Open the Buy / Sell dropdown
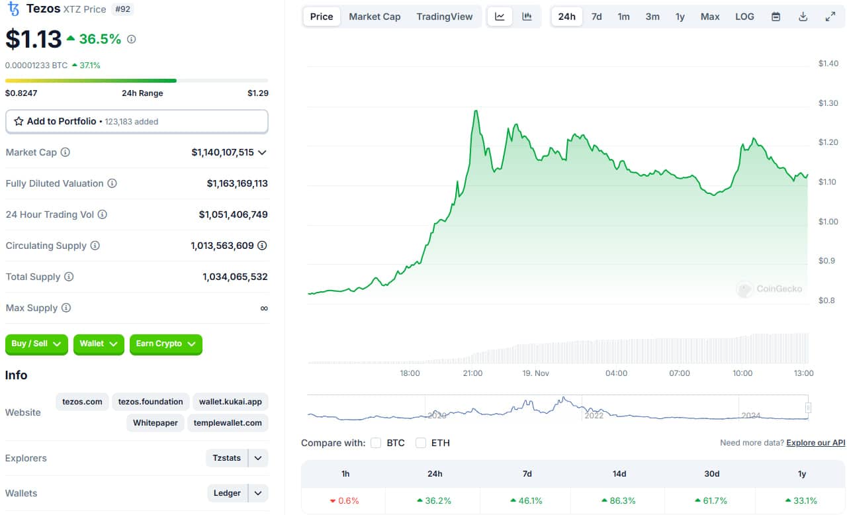The image size is (847, 515). click(36, 344)
